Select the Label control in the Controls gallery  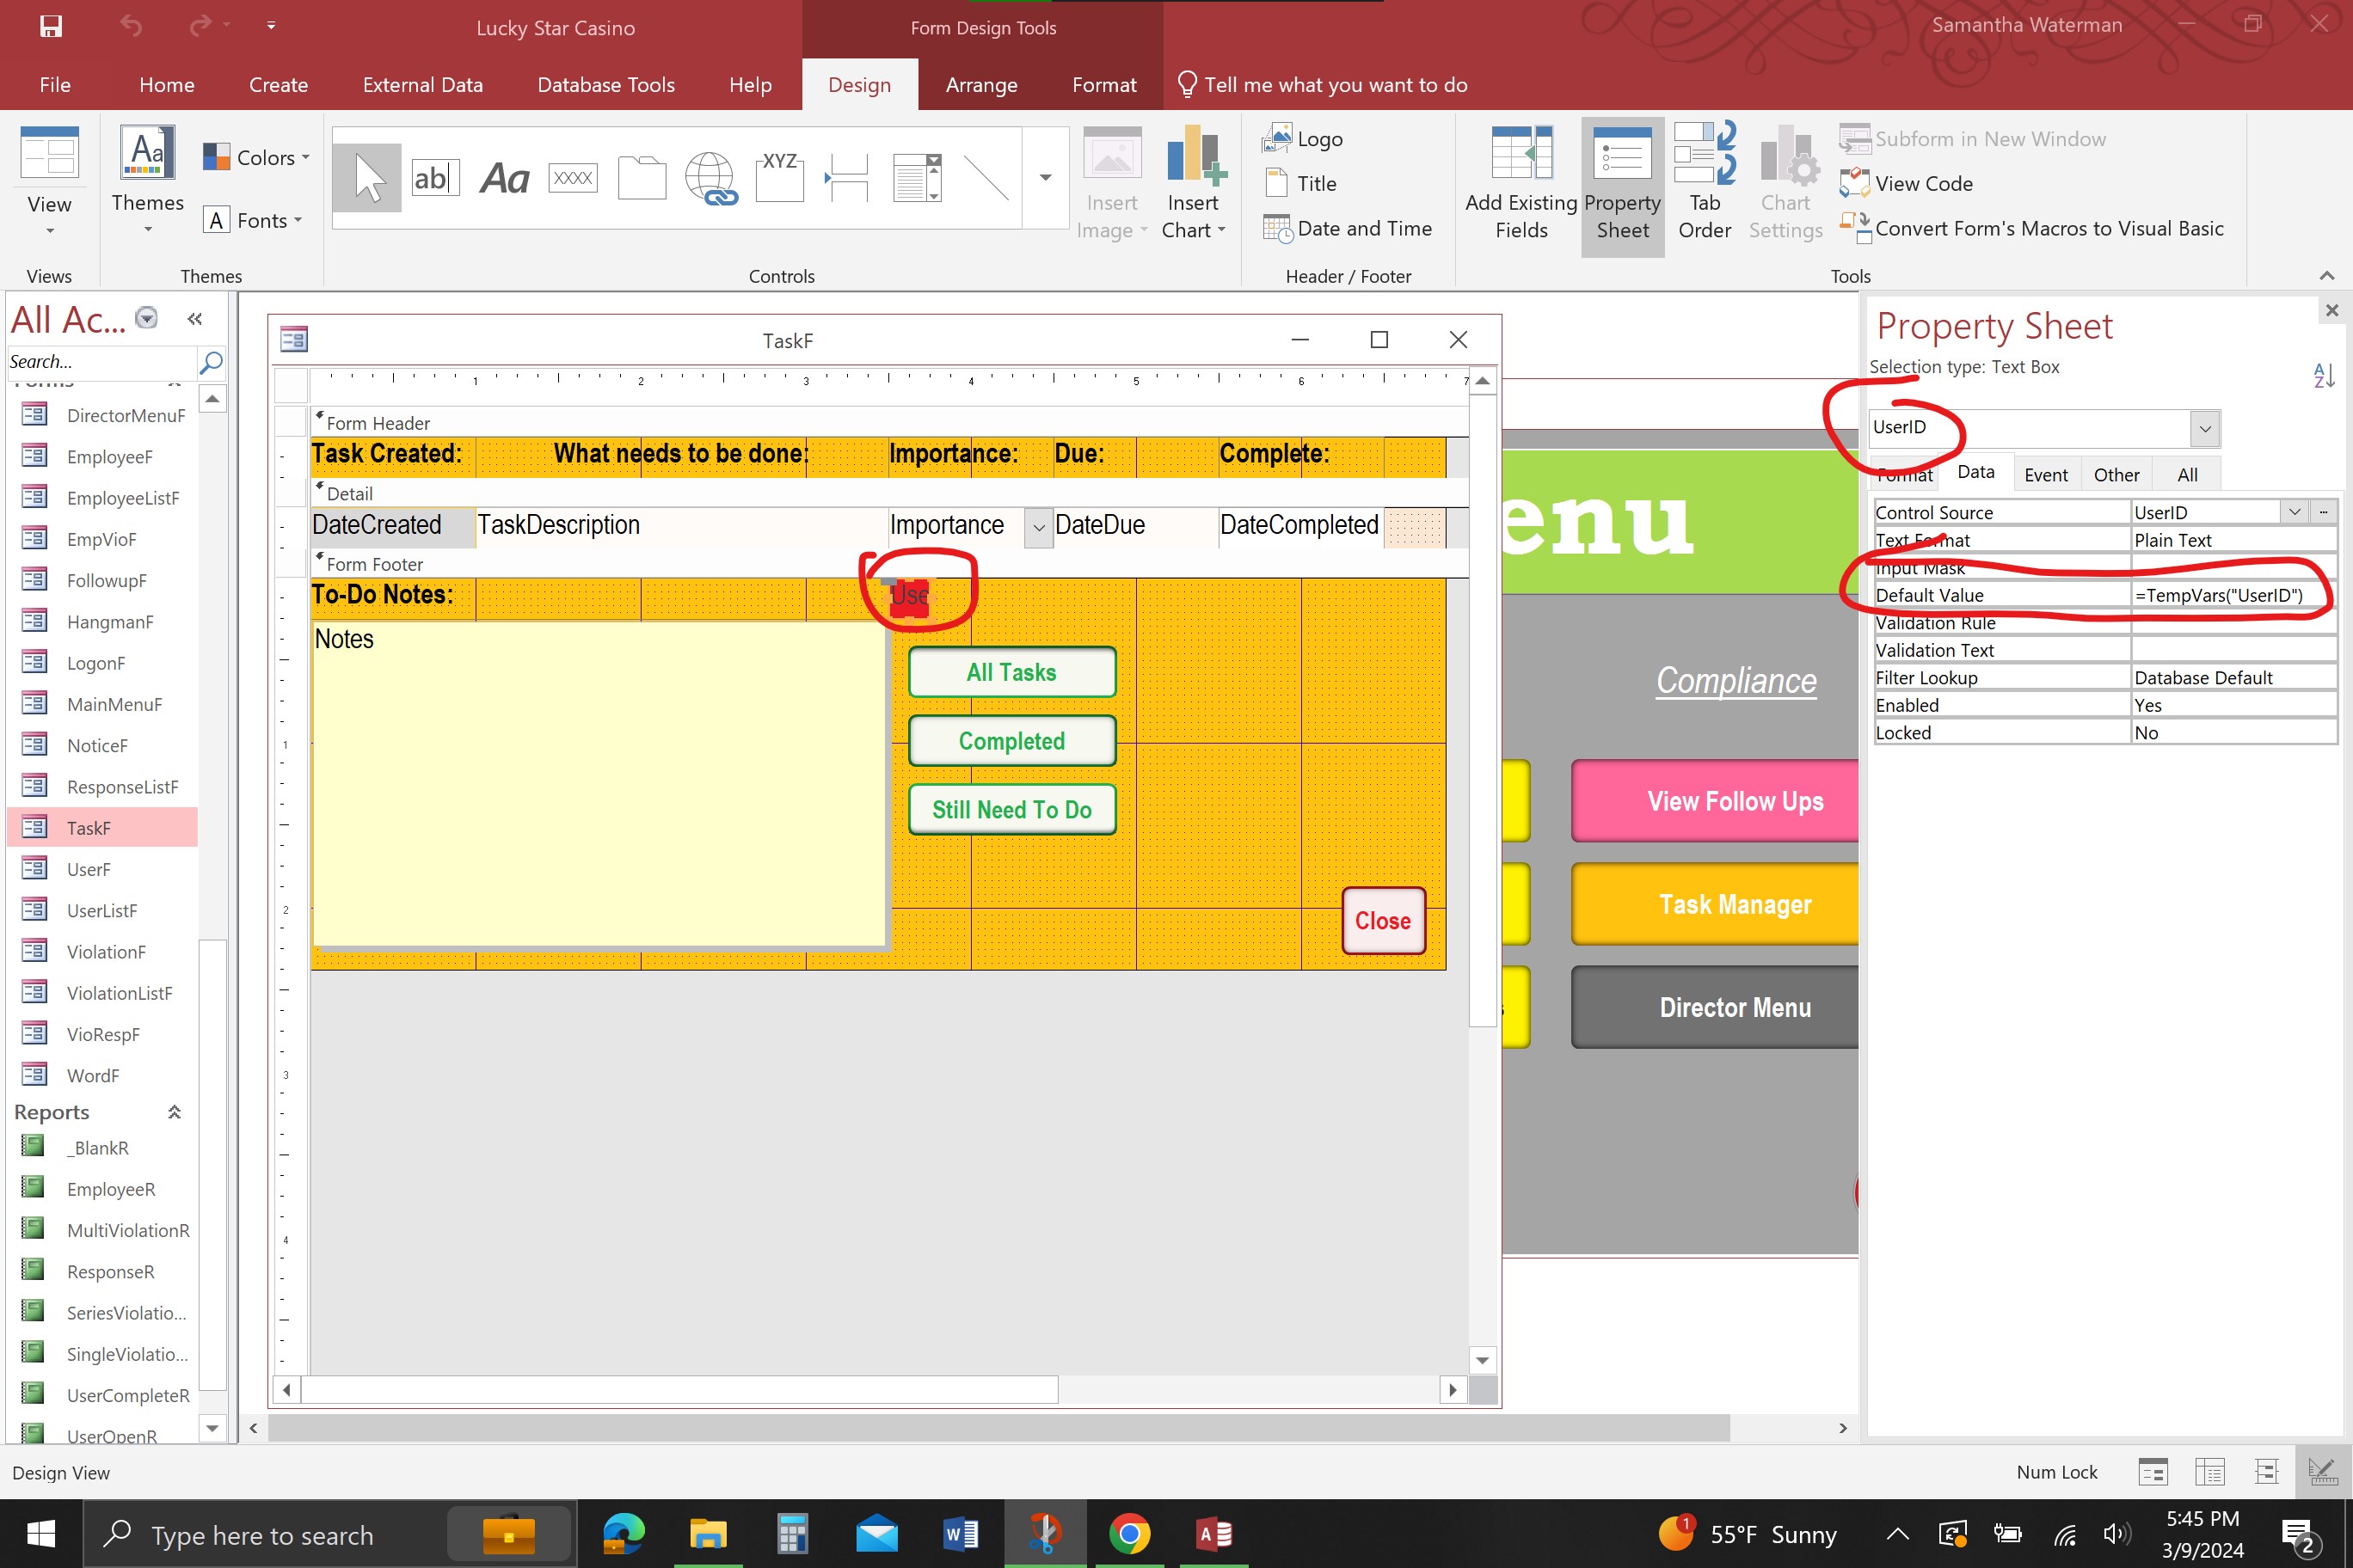[503, 177]
